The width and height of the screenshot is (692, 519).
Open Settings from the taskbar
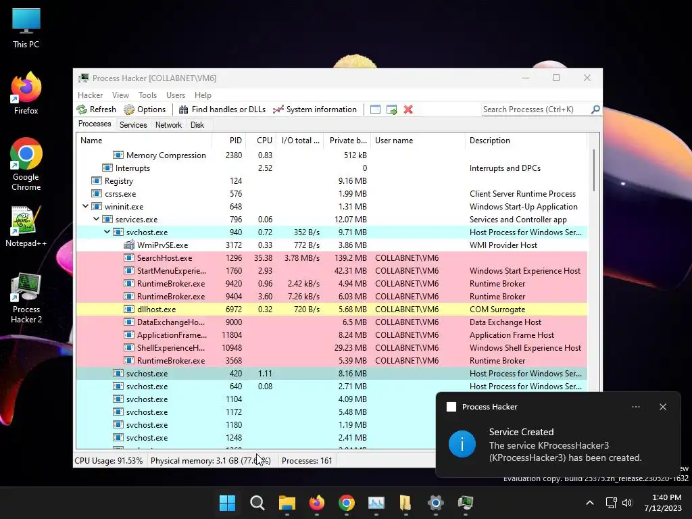pyautogui.click(x=436, y=503)
